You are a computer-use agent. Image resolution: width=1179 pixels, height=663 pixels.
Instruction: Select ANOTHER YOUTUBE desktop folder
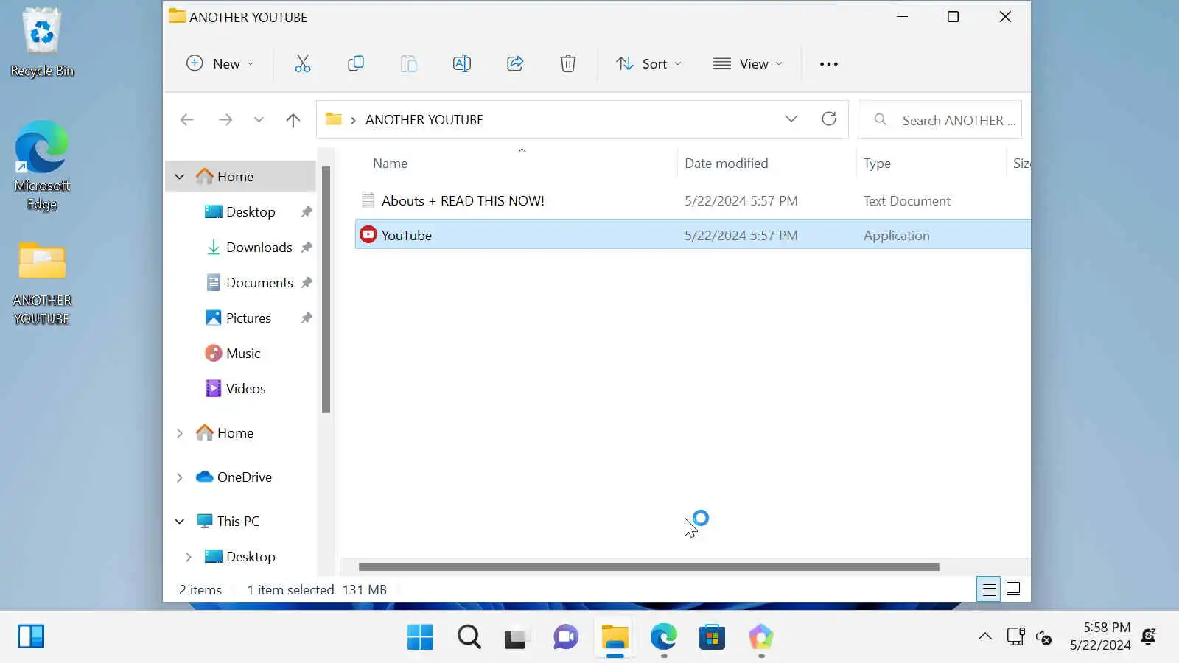click(x=42, y=284)
